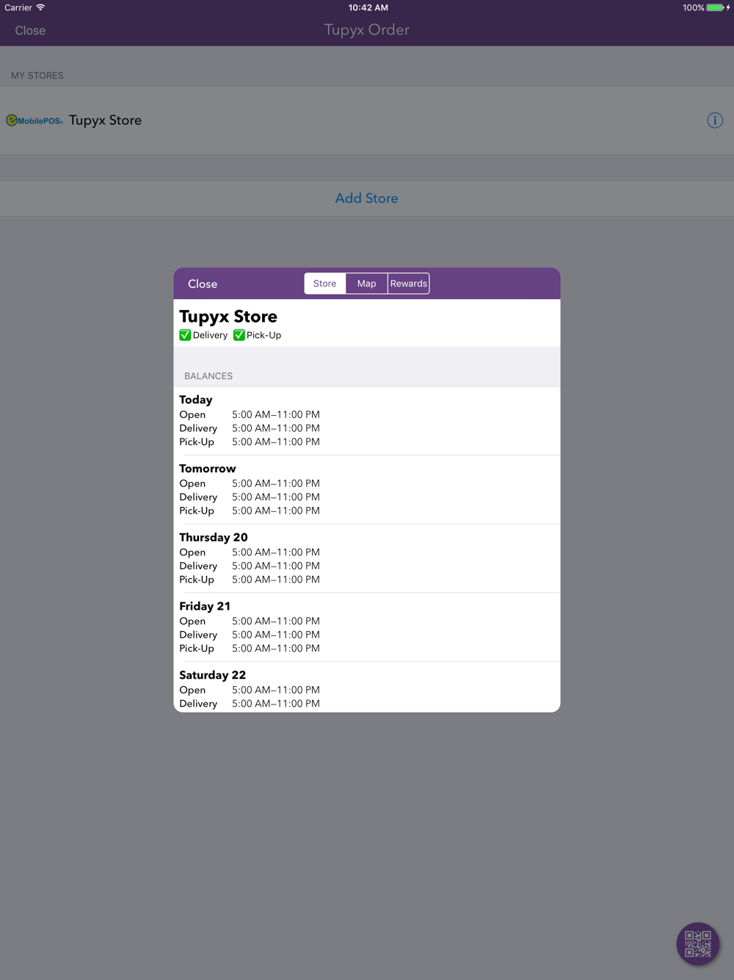Click Thursday 20 Pick-Up hours row
Image resolution: width=734 pixels, height=980 pixels.
point(250,580)
